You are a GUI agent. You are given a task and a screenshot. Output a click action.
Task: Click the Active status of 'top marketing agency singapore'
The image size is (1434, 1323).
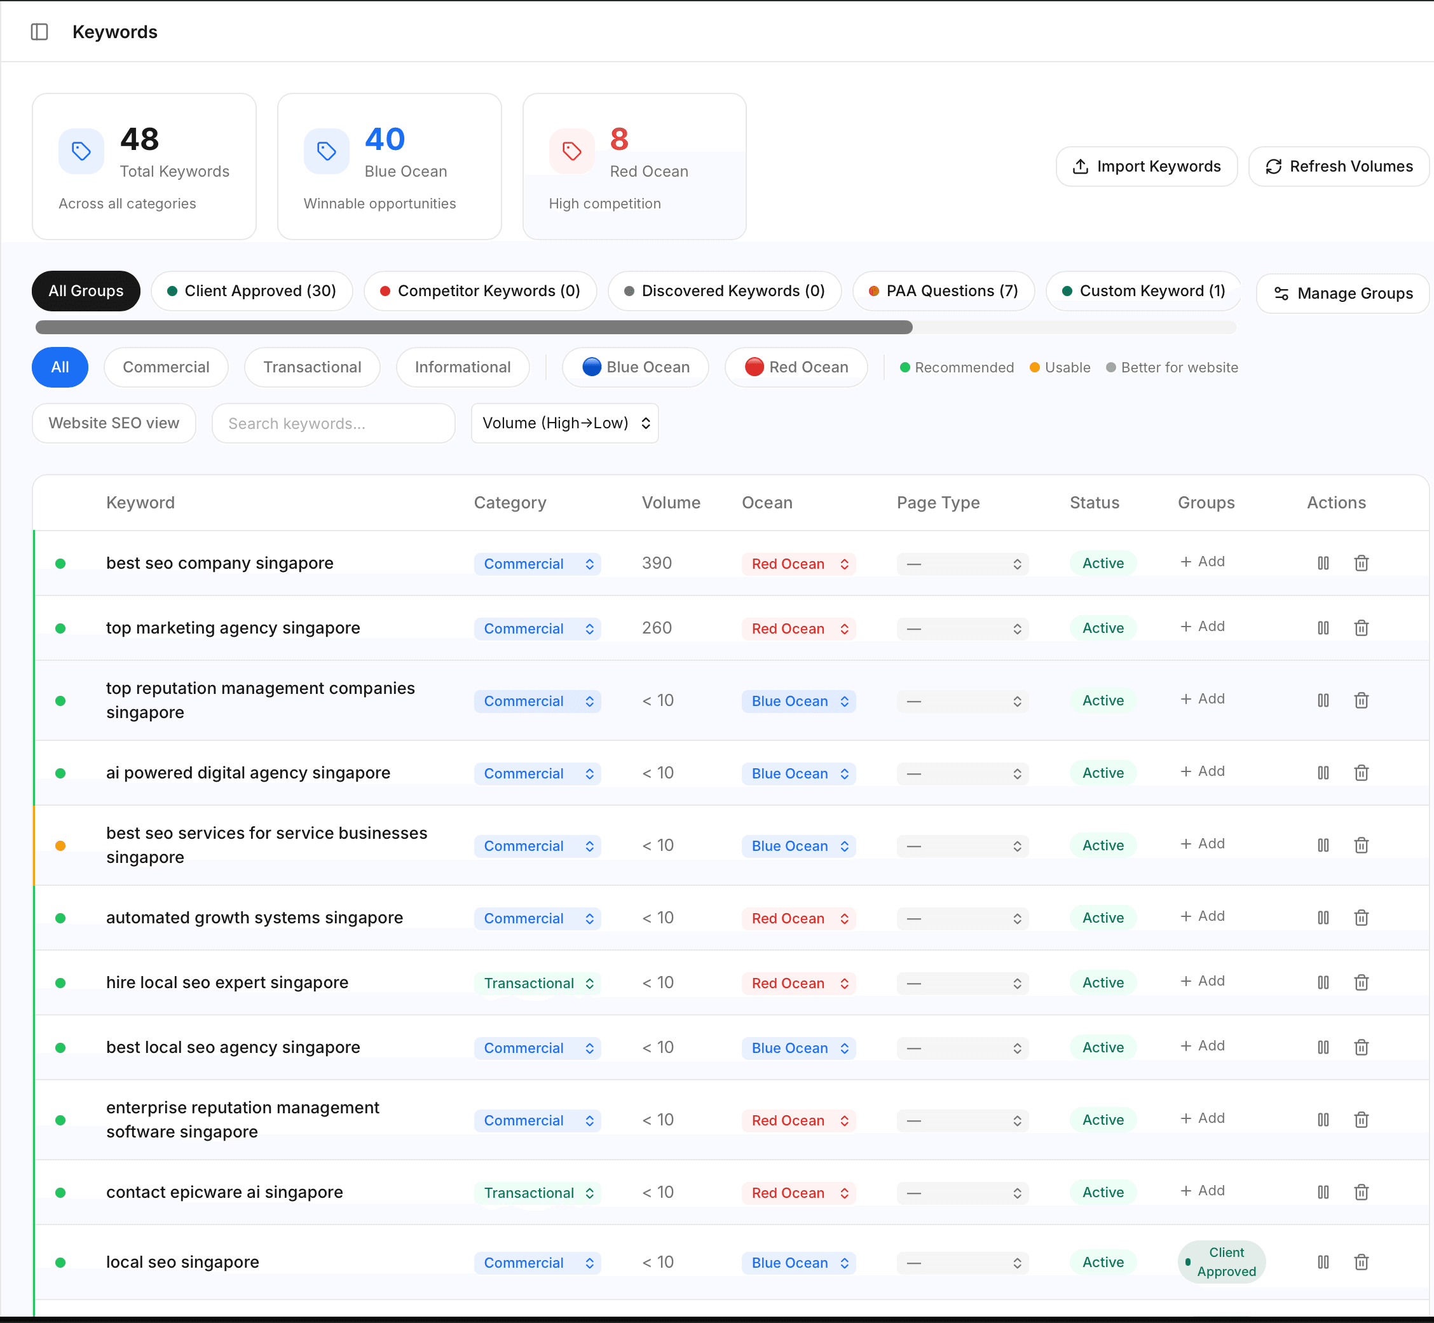[x=1103, y=628]
